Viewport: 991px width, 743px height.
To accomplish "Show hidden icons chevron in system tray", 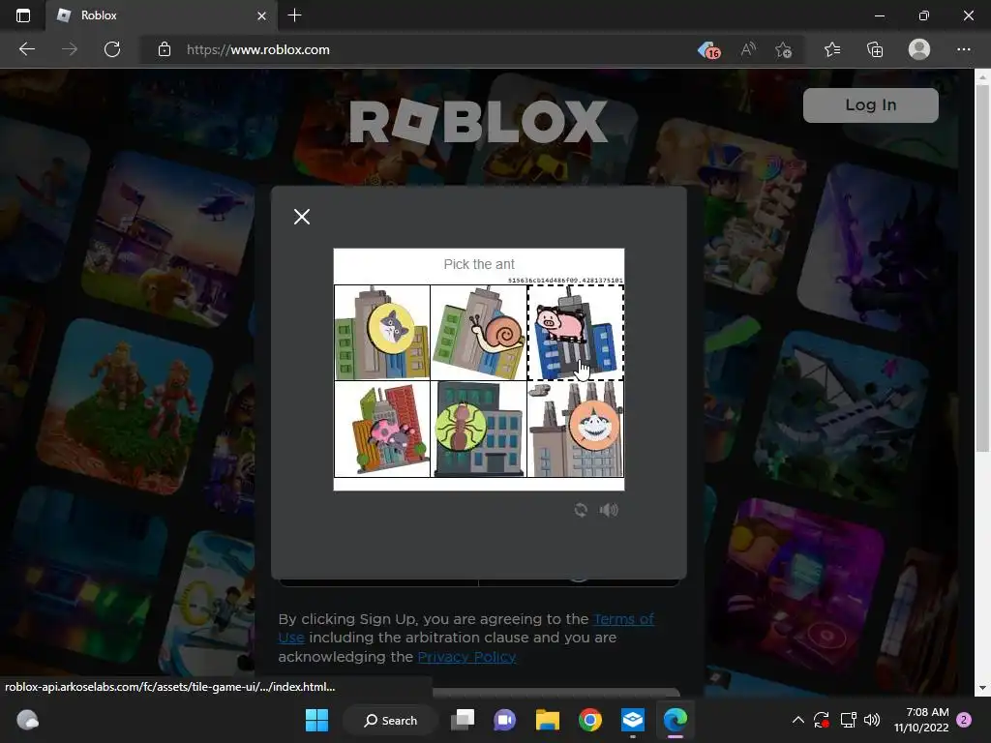I will pyautogui.click(x=797, y=720).
